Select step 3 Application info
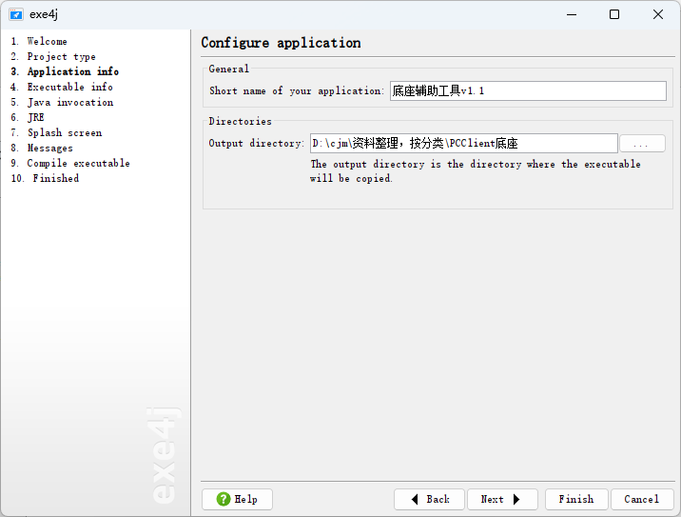 pos(65,71)
